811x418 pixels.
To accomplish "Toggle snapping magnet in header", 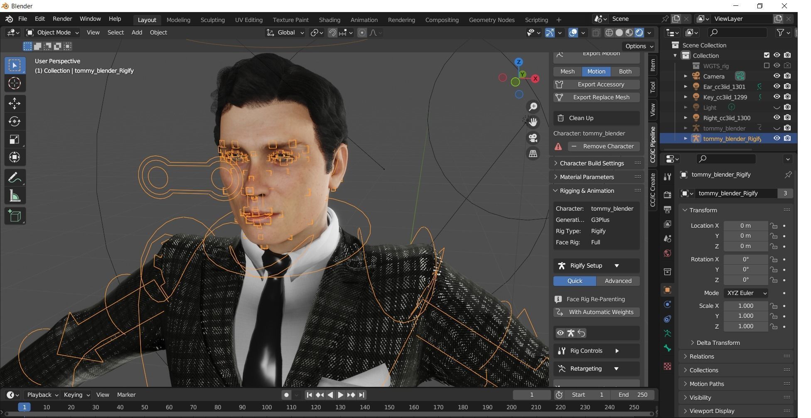I will (332, 33).
